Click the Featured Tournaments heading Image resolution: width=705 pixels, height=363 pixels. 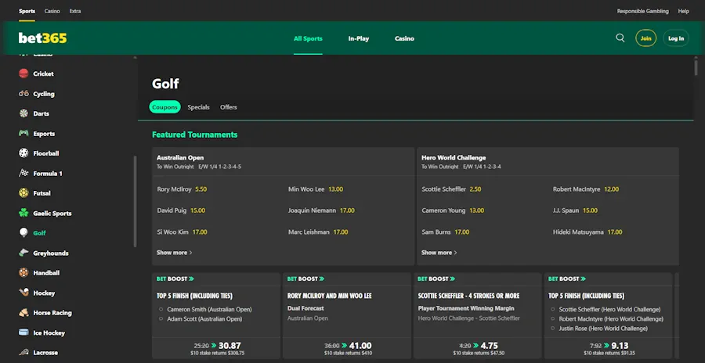point(195,135)
